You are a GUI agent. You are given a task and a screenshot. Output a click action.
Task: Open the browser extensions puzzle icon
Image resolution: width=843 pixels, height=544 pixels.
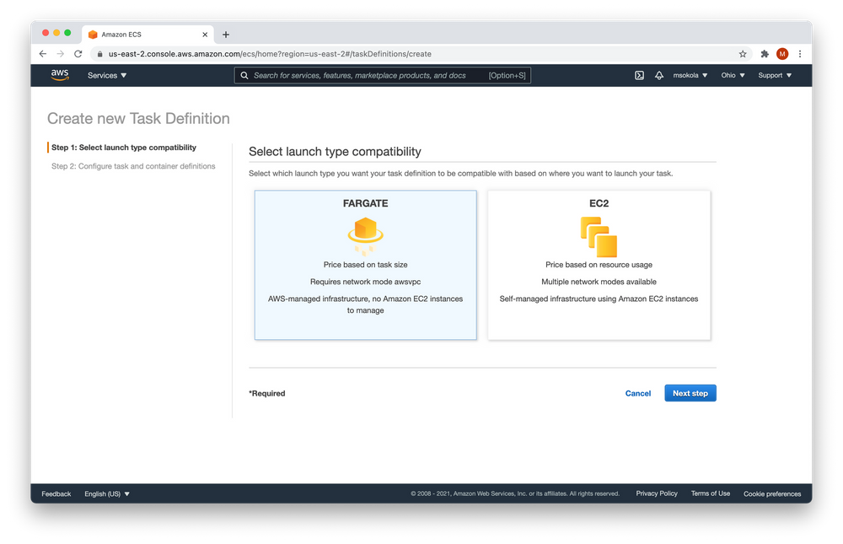765,54
